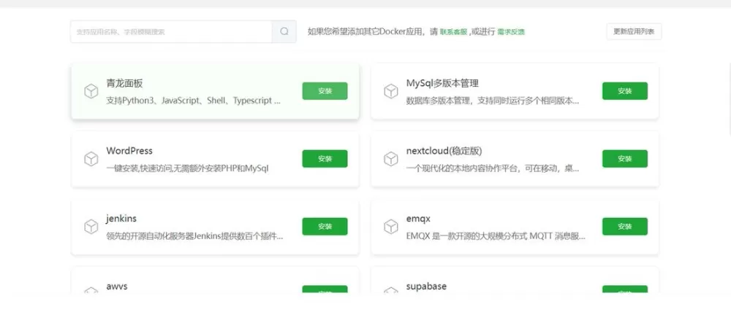Select the nextcloud(稳定版) title text

444,152
